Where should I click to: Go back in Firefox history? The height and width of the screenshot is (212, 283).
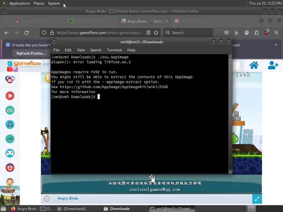[7, 33]
